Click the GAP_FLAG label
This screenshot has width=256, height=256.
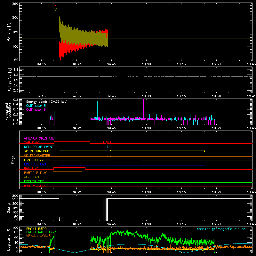31,142
